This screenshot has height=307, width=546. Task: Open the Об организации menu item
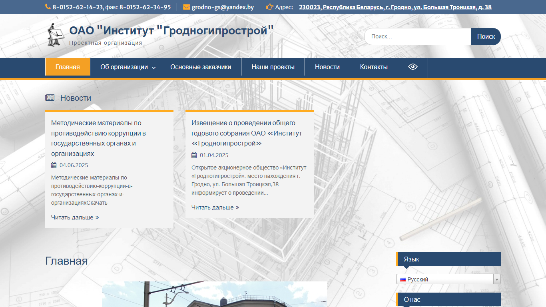pos(124,67)
